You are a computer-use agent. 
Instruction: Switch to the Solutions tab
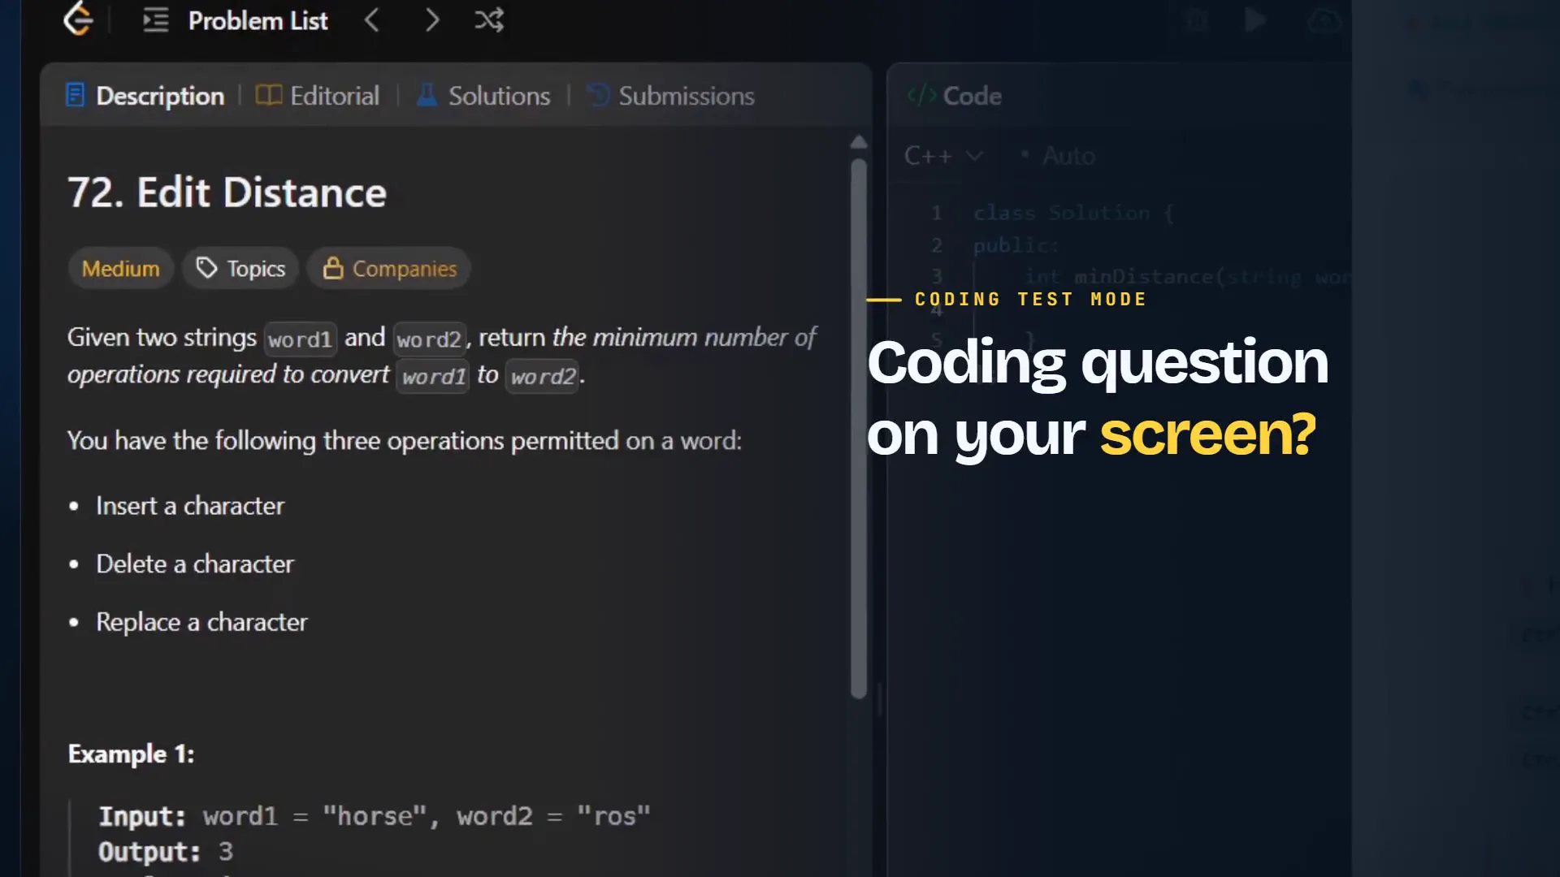tap(483, 96)
